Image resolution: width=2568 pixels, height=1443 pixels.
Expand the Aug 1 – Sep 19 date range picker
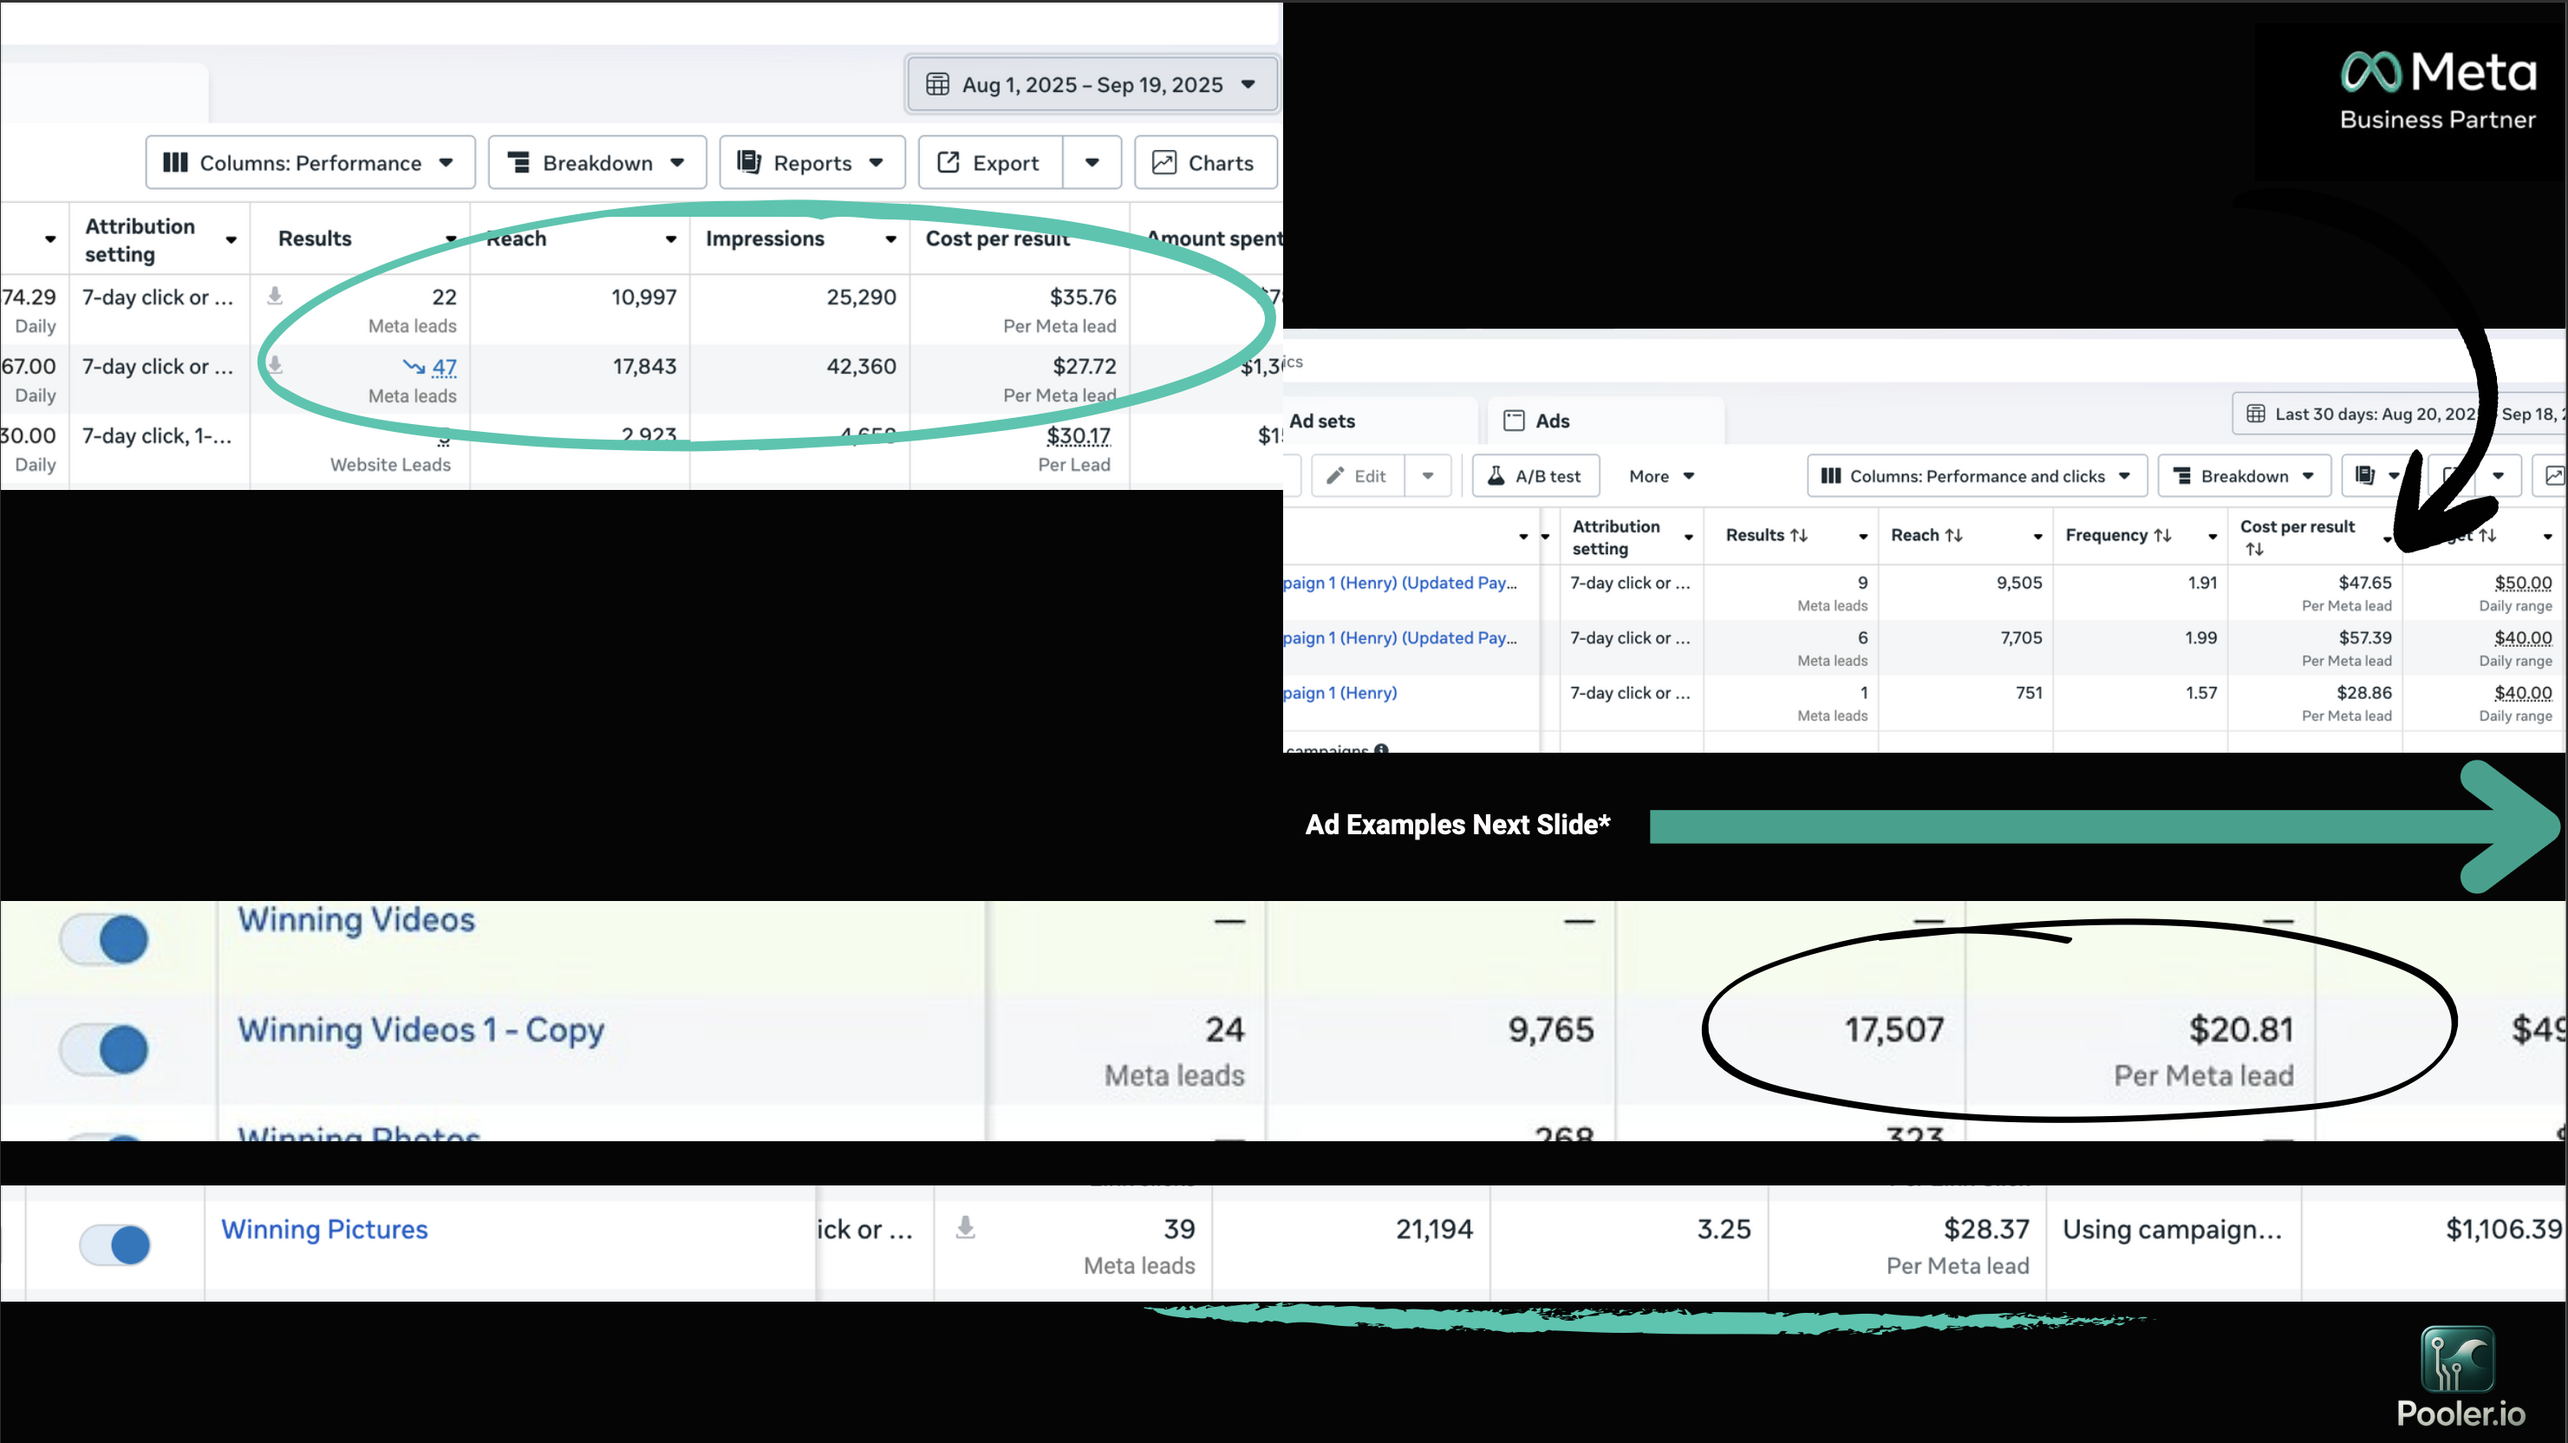1091,85
